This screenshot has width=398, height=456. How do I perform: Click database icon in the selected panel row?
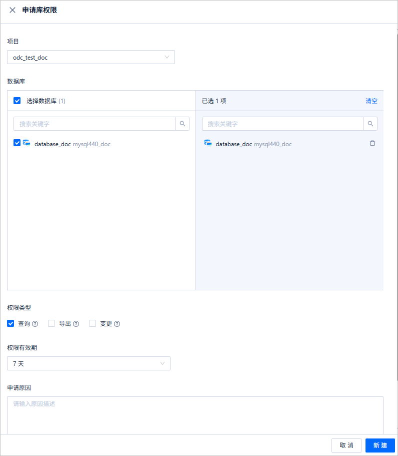208,143
